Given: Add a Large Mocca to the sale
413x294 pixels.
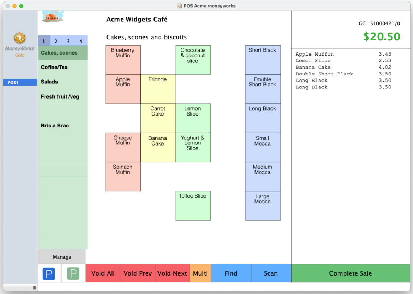Looking at the screenshot, I should 263,206.
